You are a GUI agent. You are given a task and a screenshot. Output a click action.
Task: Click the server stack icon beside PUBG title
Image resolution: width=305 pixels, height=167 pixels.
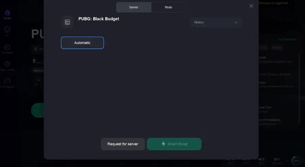67,22
